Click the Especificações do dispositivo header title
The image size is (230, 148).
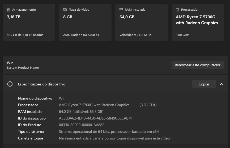click(x=42, y=84)
